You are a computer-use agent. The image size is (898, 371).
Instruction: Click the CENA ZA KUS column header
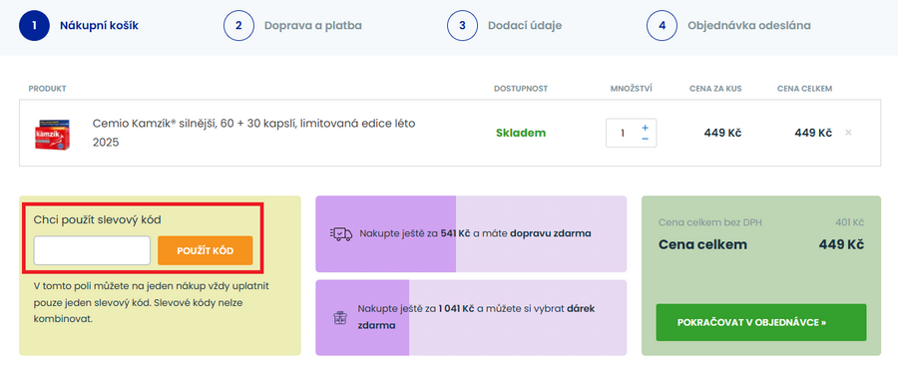[x=715, y=89]
